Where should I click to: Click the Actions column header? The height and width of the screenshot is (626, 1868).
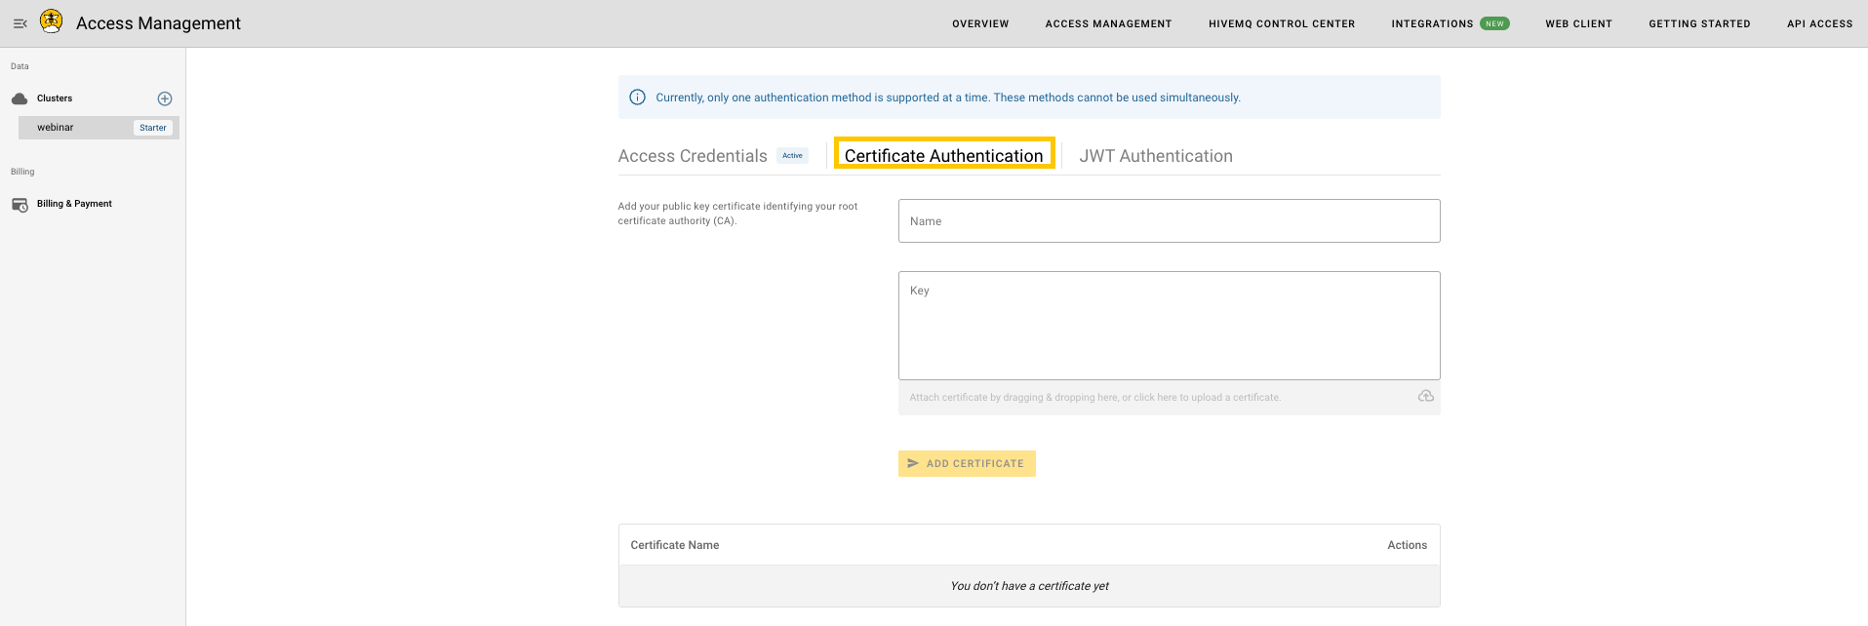click(x=1407, y=545)
